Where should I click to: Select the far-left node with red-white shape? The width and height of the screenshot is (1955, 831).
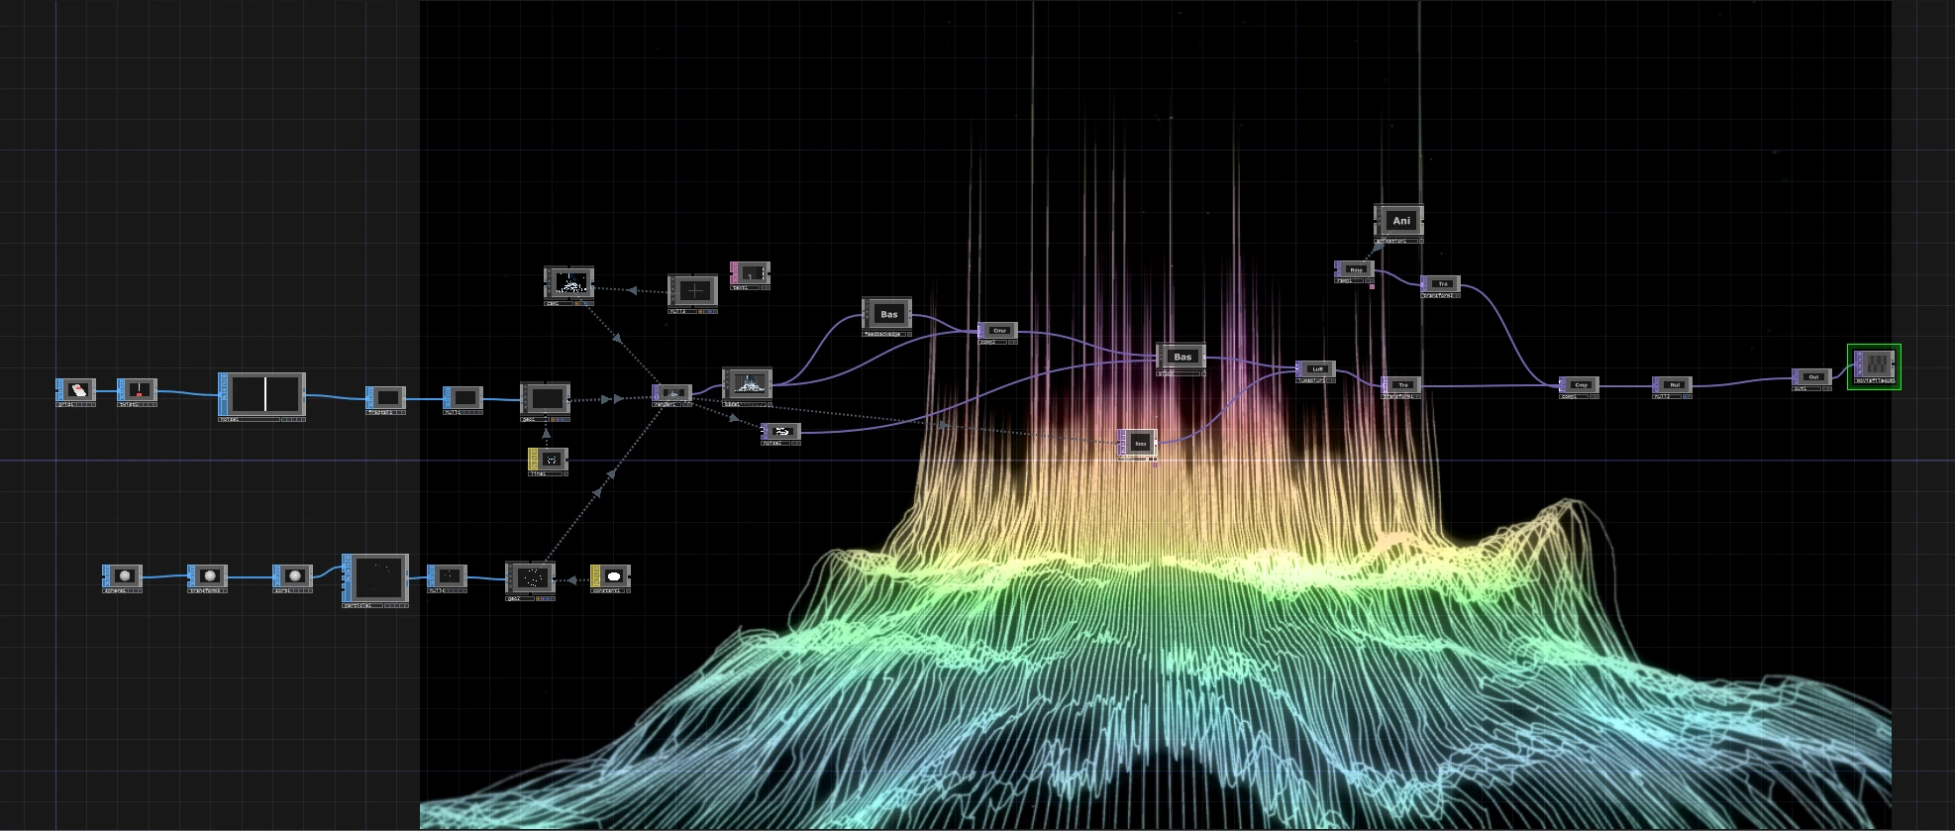[x=78, y=390]
